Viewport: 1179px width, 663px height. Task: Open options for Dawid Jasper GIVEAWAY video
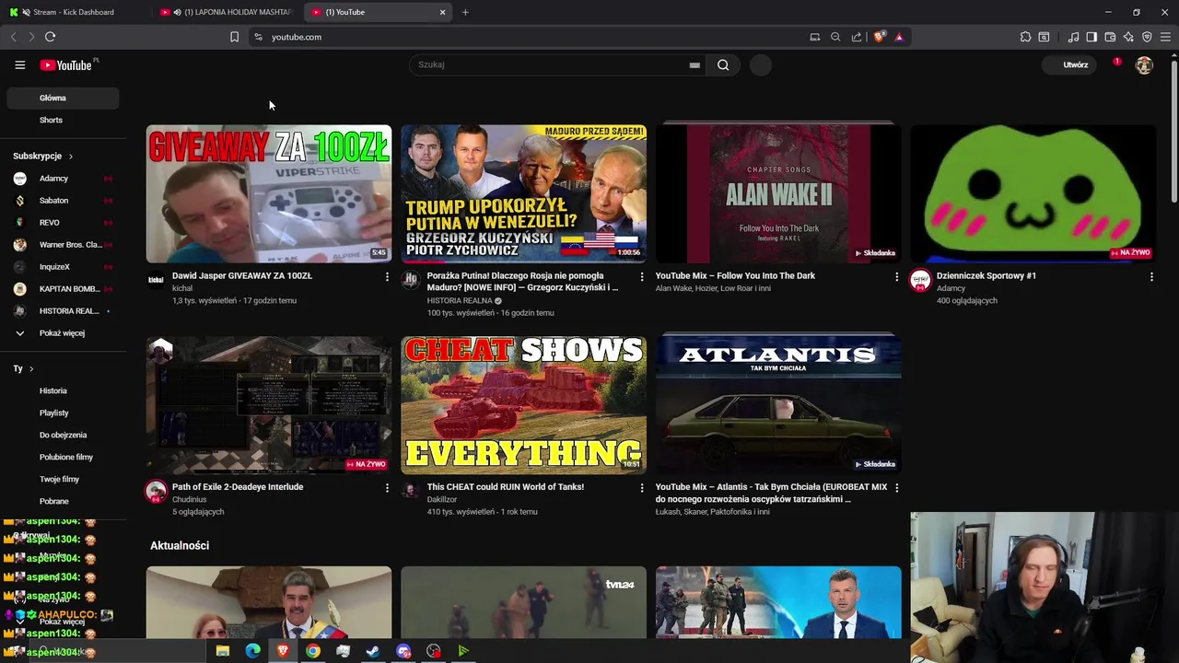(387, 276)
